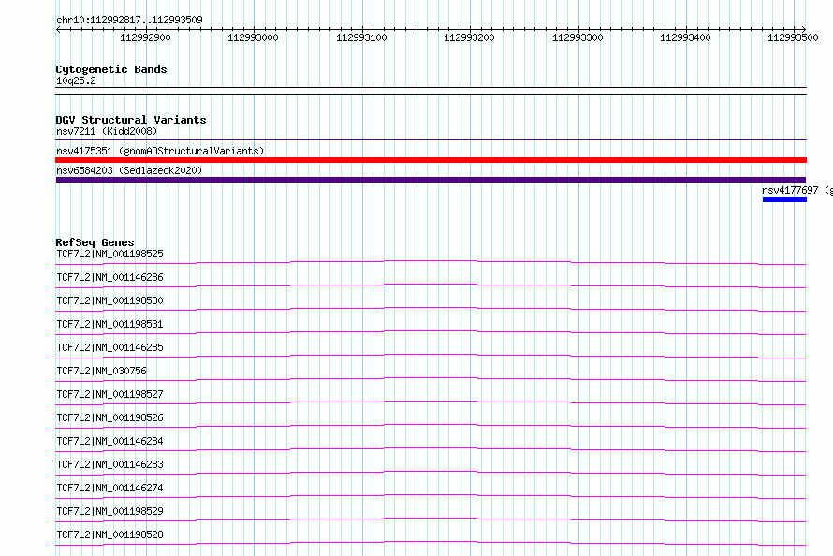Click the 112993100 ruler position label
The width and height of the screenshot is (833, 556).
point(361,37)
